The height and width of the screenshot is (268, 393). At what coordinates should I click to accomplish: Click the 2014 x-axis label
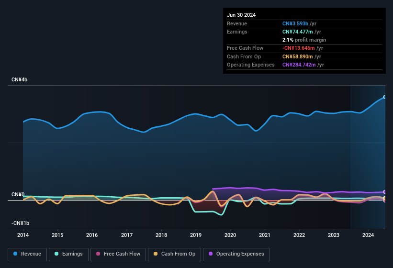pyautogui.click(x=23, y=235)
